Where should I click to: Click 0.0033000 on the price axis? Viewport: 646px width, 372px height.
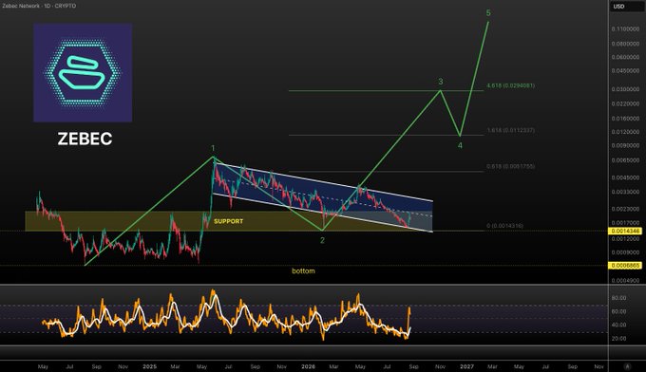[625, 193]
